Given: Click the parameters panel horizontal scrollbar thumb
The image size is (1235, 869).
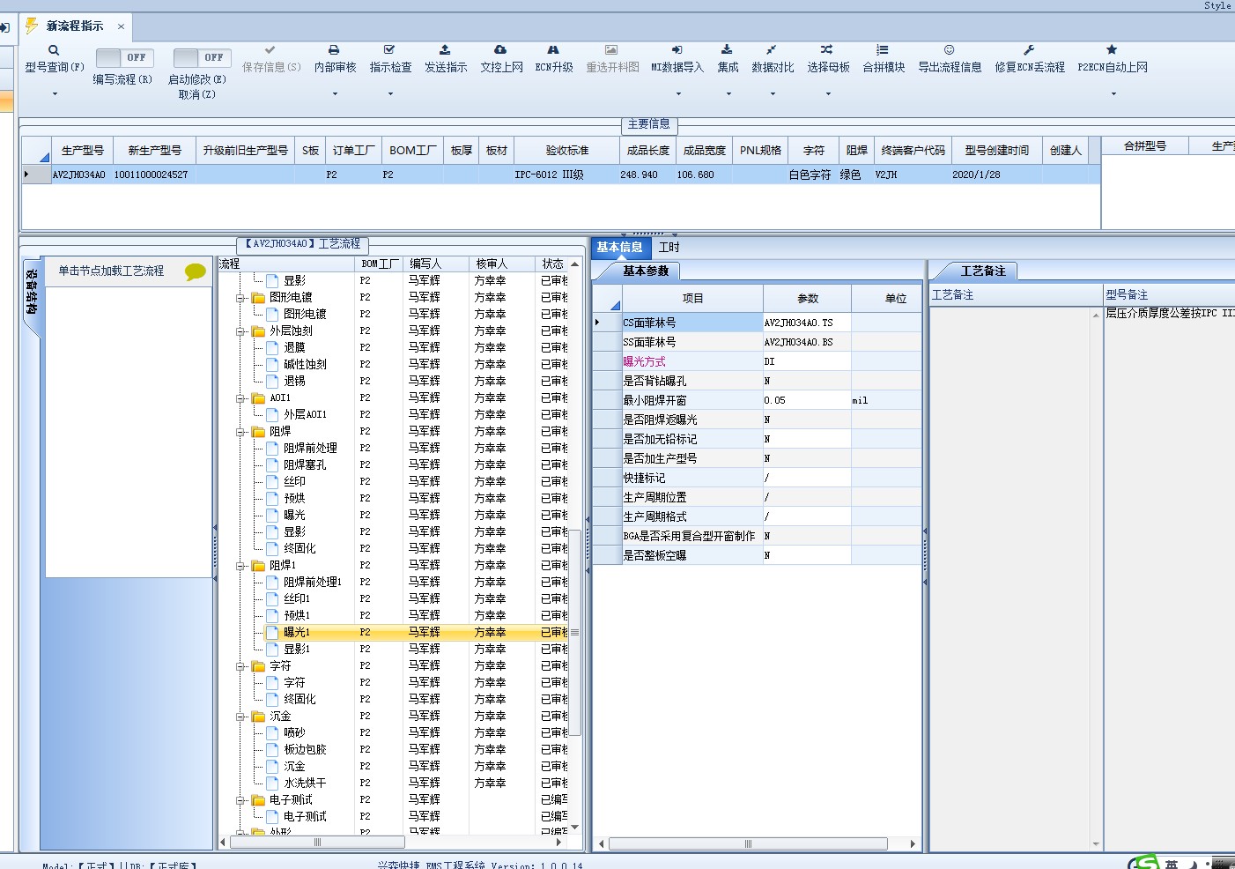Looking at the screenshot, I should tap(747, 843).
